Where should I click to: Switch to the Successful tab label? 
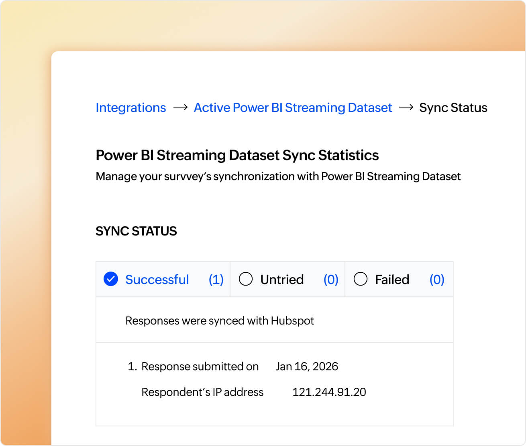pos(157,280)
